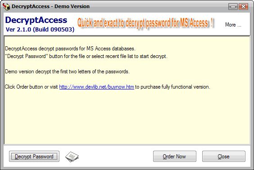Follow the devlib.net buynow.htm link
The image size is (254, 170).
(x=96, y=87)
